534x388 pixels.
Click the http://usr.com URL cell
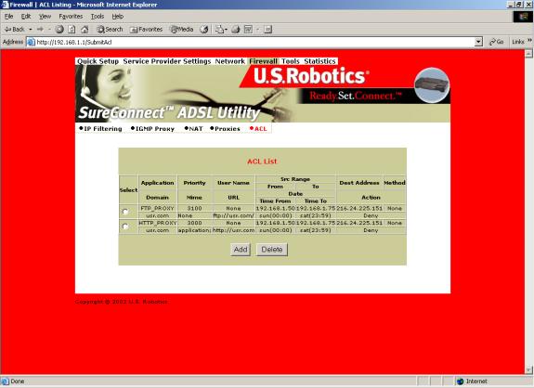pyautogui.click(x=234, y=230)
